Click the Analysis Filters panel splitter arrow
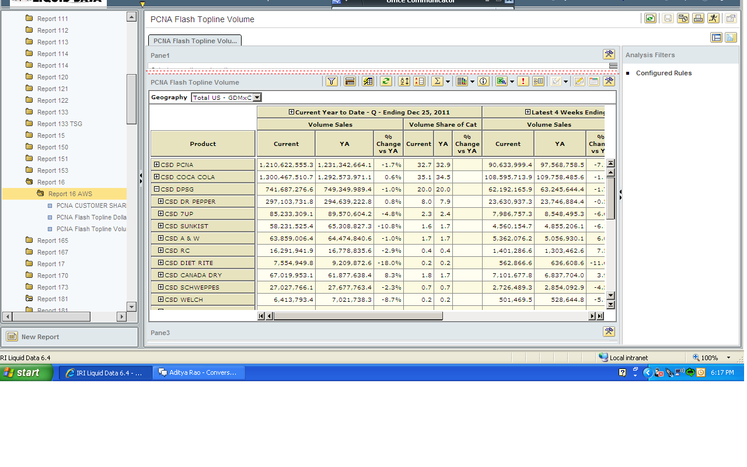Image resolution: width=747 pixels, height=467 pixels. (620, 196)
